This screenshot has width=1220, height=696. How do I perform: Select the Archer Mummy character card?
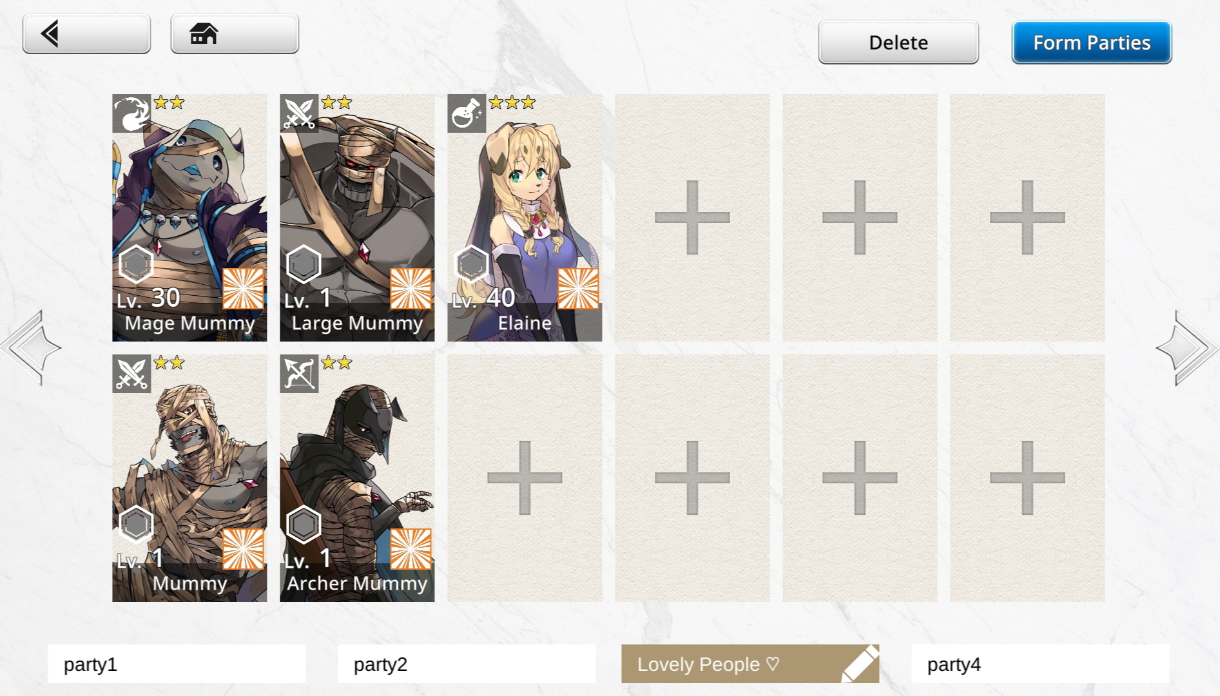(357, 478)
